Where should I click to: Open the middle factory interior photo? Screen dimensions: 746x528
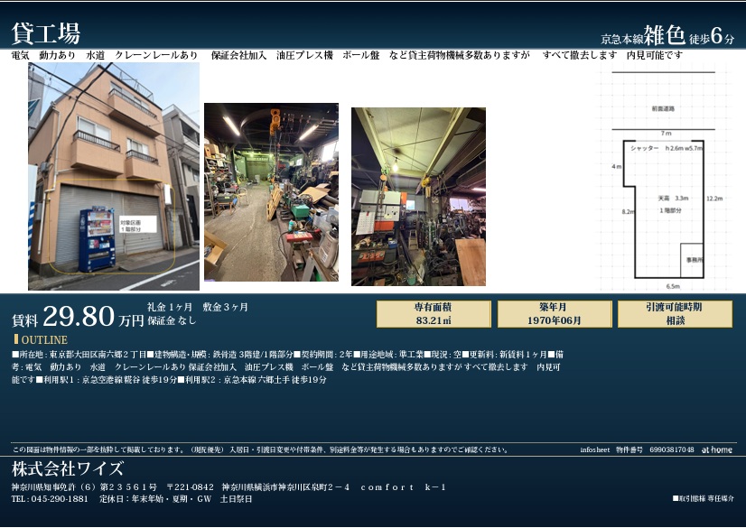pyautogui.click(x=271, y=192)
